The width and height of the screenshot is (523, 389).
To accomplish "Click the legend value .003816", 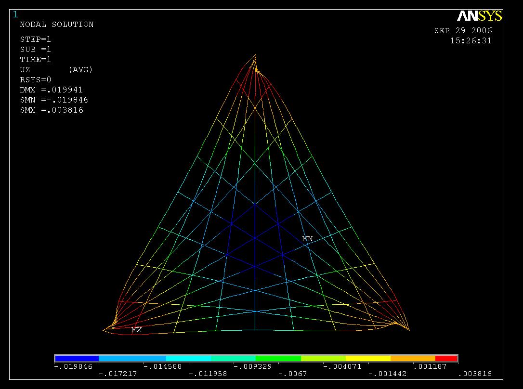I will (475, 374).
